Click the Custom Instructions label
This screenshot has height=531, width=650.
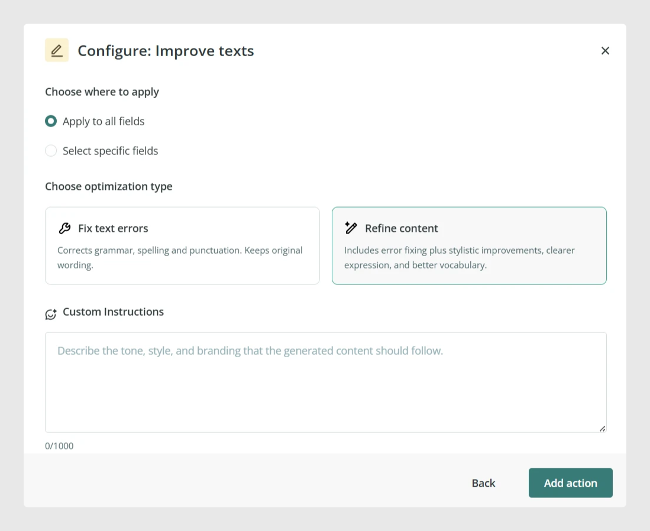coord(113,312)
